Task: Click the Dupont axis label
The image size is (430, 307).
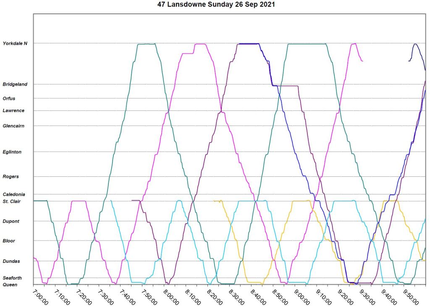Action: point(11,221)
